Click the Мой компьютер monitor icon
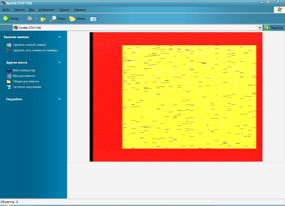Image resolution: width=285 pixels, height=206 pixels. click(x=9, y=70)
